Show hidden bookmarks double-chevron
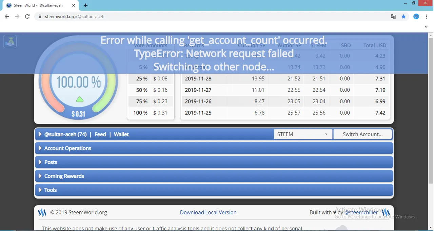This screenshot has width=434, height=231. [x=426, y=27]
